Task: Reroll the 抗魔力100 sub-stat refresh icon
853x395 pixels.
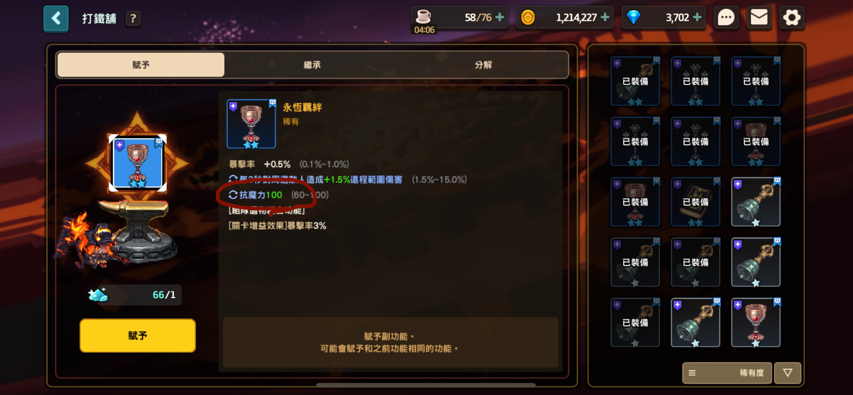Action: point(233,195)
